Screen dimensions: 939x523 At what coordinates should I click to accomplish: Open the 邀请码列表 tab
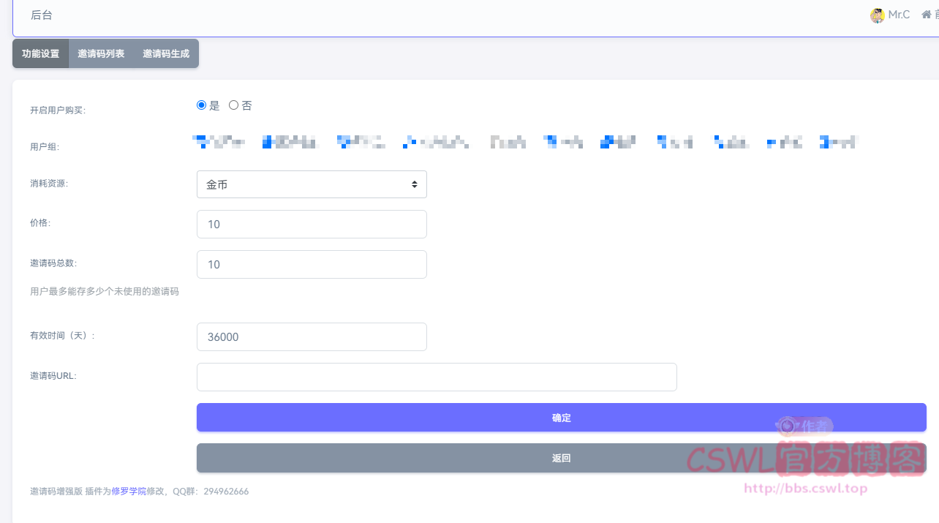pos(101,53)
